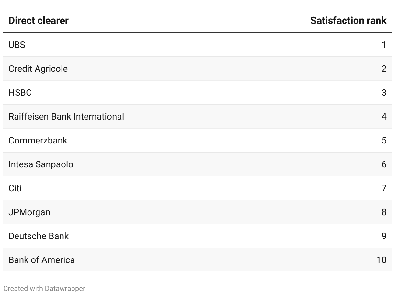The height and width of the screenshot is (296, 395).
Task: Click rank number 1 for UBS
Action: pyautogui.click(x=384, y=45)
